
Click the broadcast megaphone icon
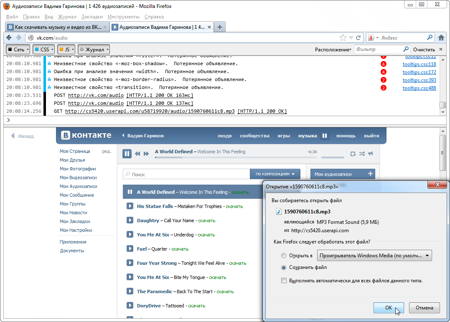(371, 154)
